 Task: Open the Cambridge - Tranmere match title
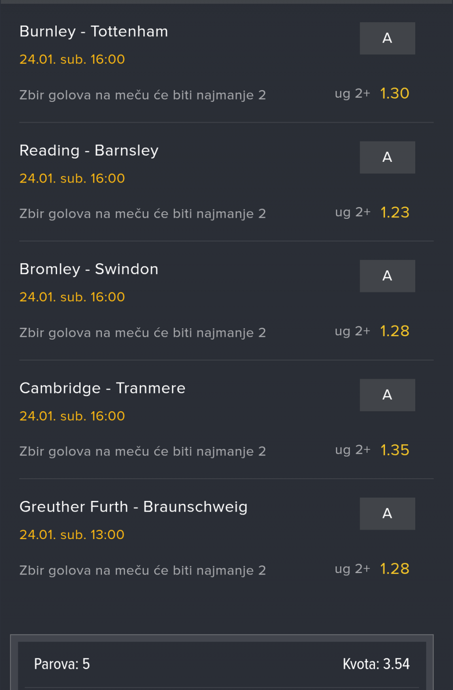[102, 388]
